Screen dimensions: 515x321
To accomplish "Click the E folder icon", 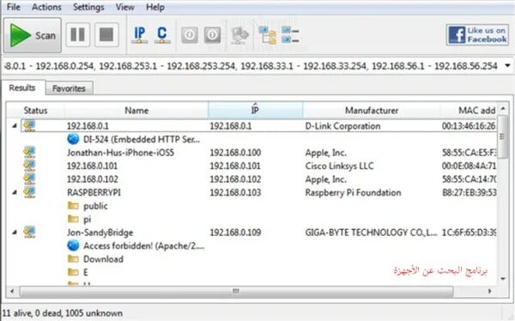I will pyautogui.click(x=73, y=272).
